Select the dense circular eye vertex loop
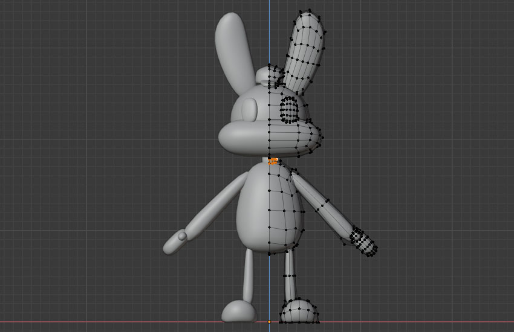 pos(289,110)
